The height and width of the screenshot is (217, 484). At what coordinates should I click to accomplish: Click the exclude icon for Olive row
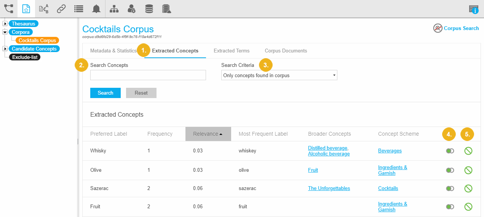pos(468,170)
